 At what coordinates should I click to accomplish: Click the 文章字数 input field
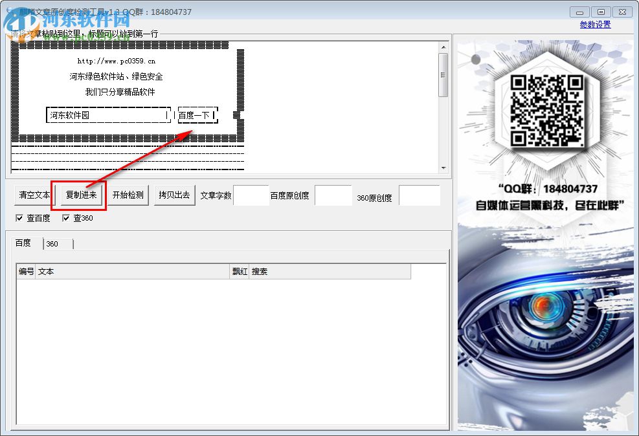click(251, 195)
